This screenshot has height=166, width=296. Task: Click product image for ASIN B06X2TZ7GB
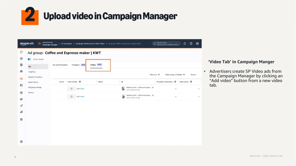pyautogui.click(x=123, y=89)
